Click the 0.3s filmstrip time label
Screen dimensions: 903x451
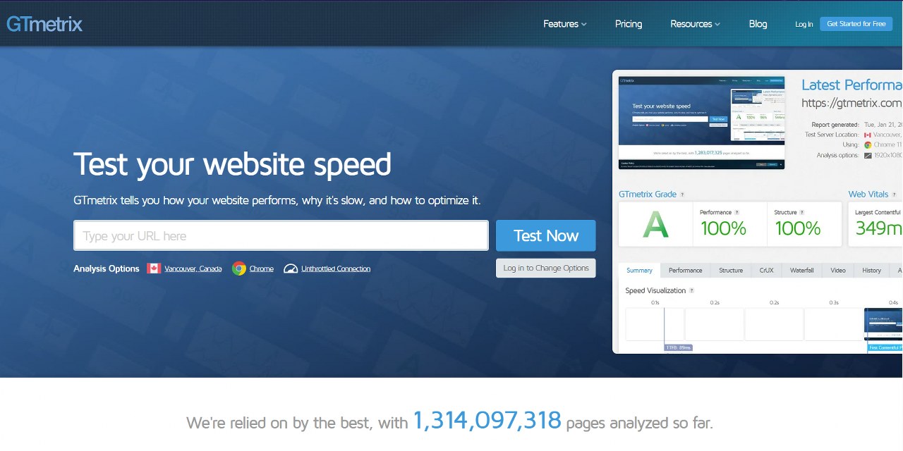coord(834,302)
